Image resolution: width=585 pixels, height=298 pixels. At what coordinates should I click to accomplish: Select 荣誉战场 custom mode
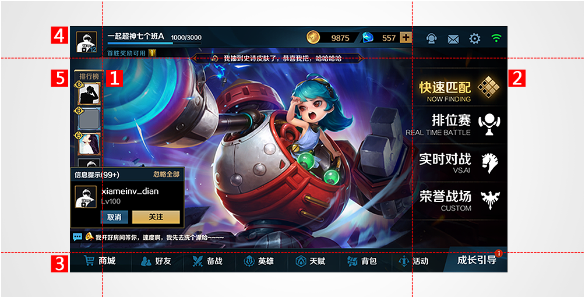coord(460,200)
